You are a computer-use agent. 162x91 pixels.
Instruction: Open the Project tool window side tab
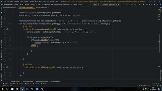pyautogui.click(x=1, y=10)
